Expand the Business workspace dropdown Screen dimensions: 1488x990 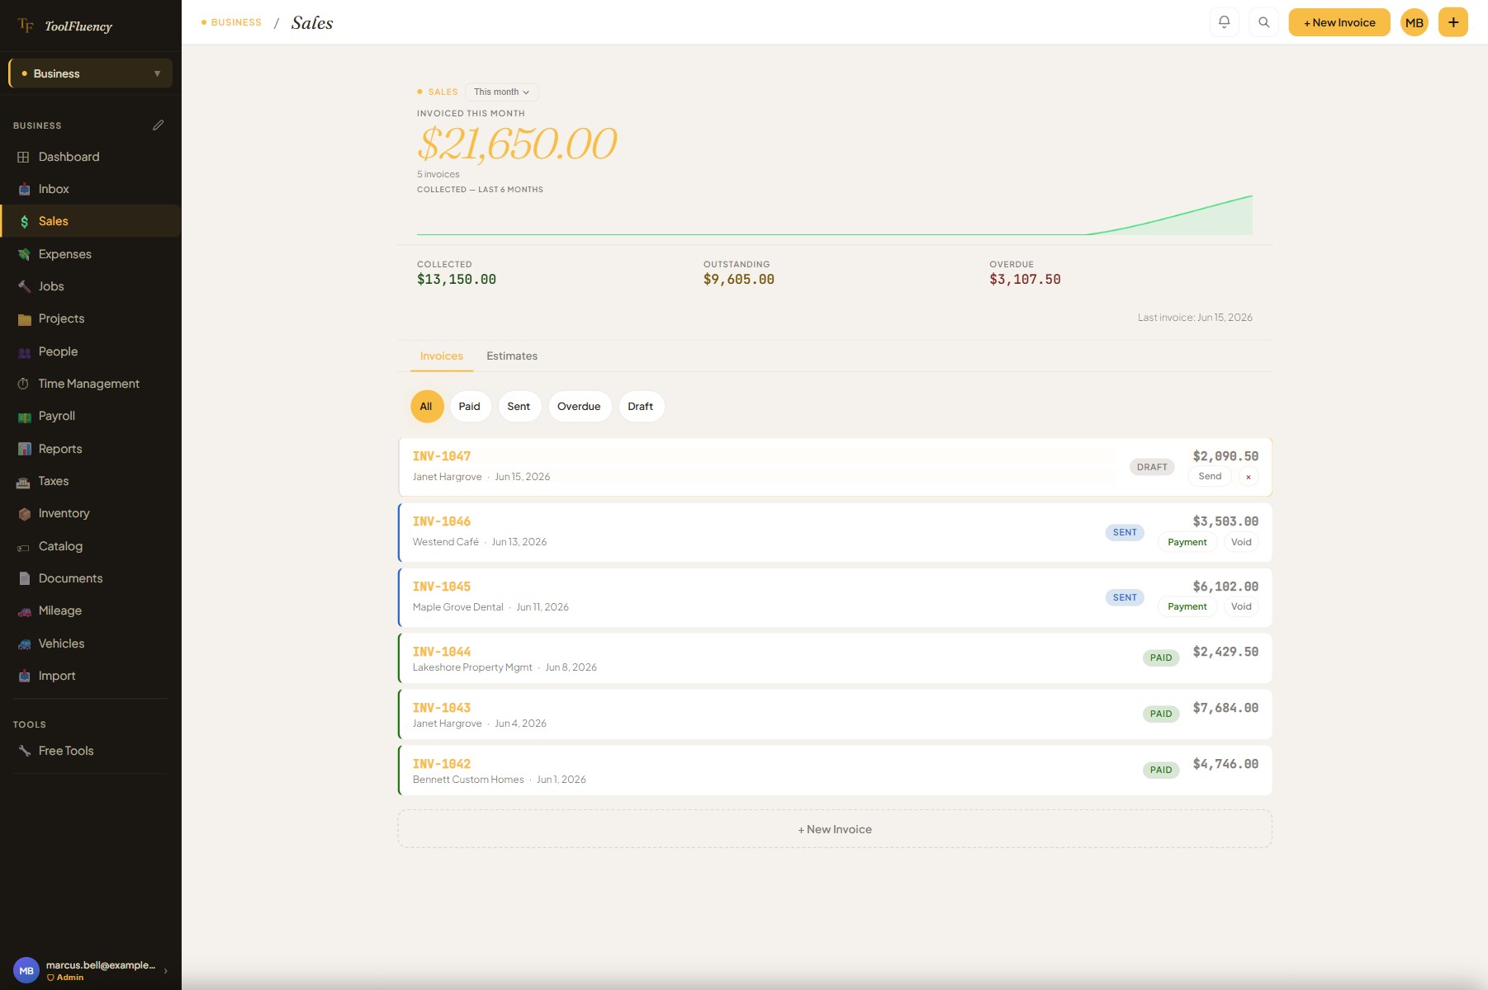coord(91,73)
